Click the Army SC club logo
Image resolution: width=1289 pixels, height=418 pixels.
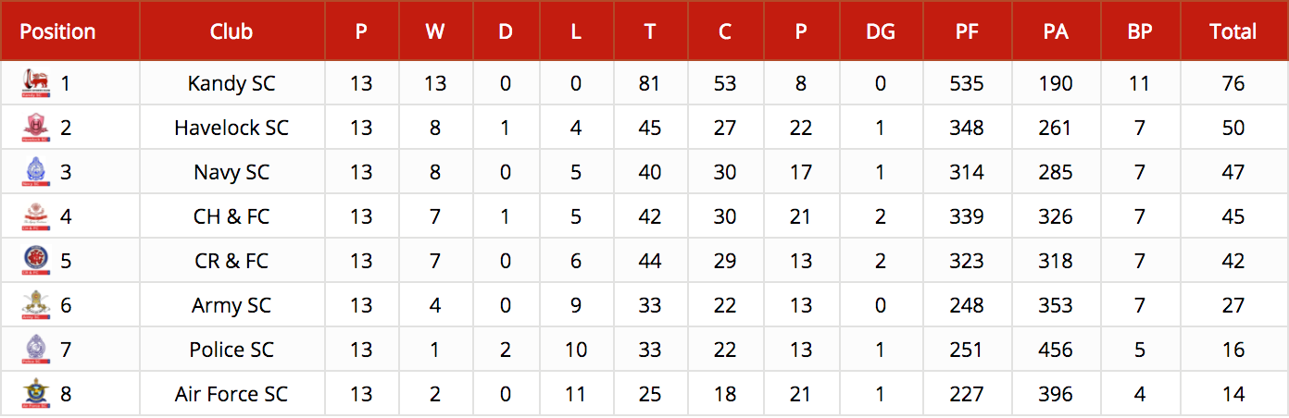35,305
